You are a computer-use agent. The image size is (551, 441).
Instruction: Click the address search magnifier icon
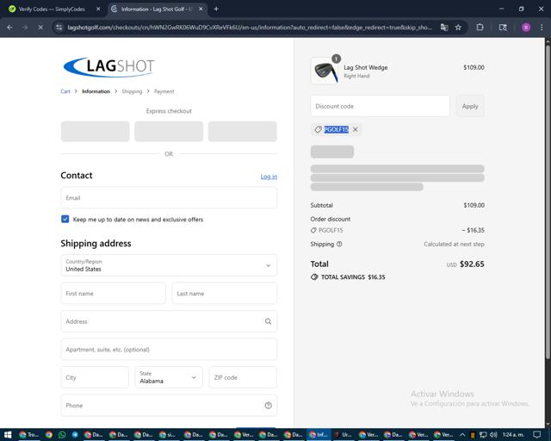point(268,321)
